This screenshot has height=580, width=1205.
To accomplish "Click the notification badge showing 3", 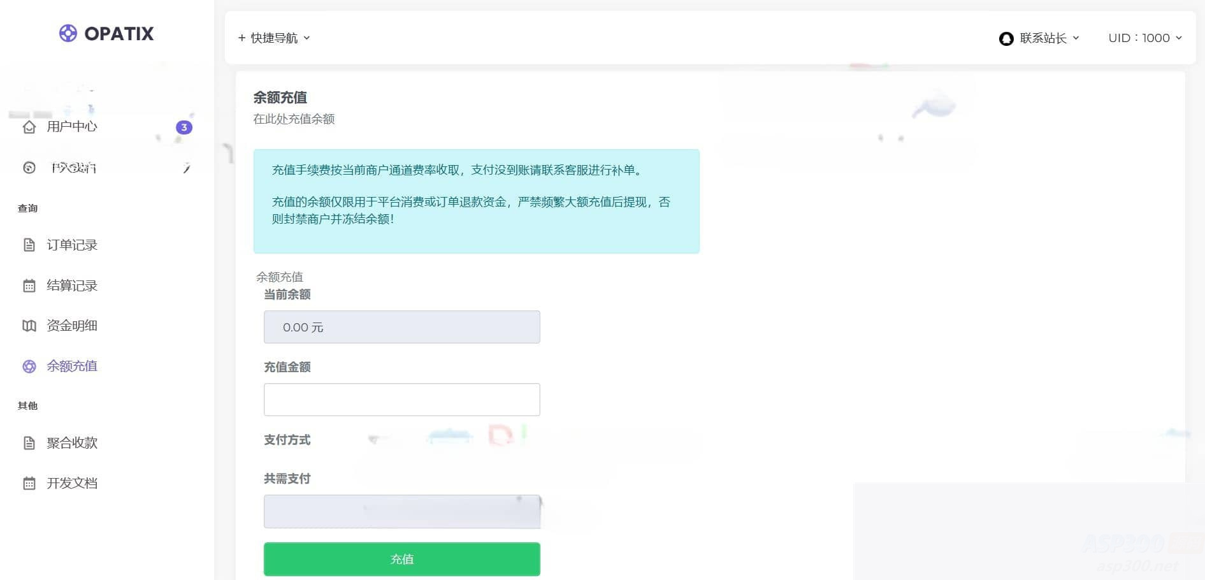I will pos(184,127).
